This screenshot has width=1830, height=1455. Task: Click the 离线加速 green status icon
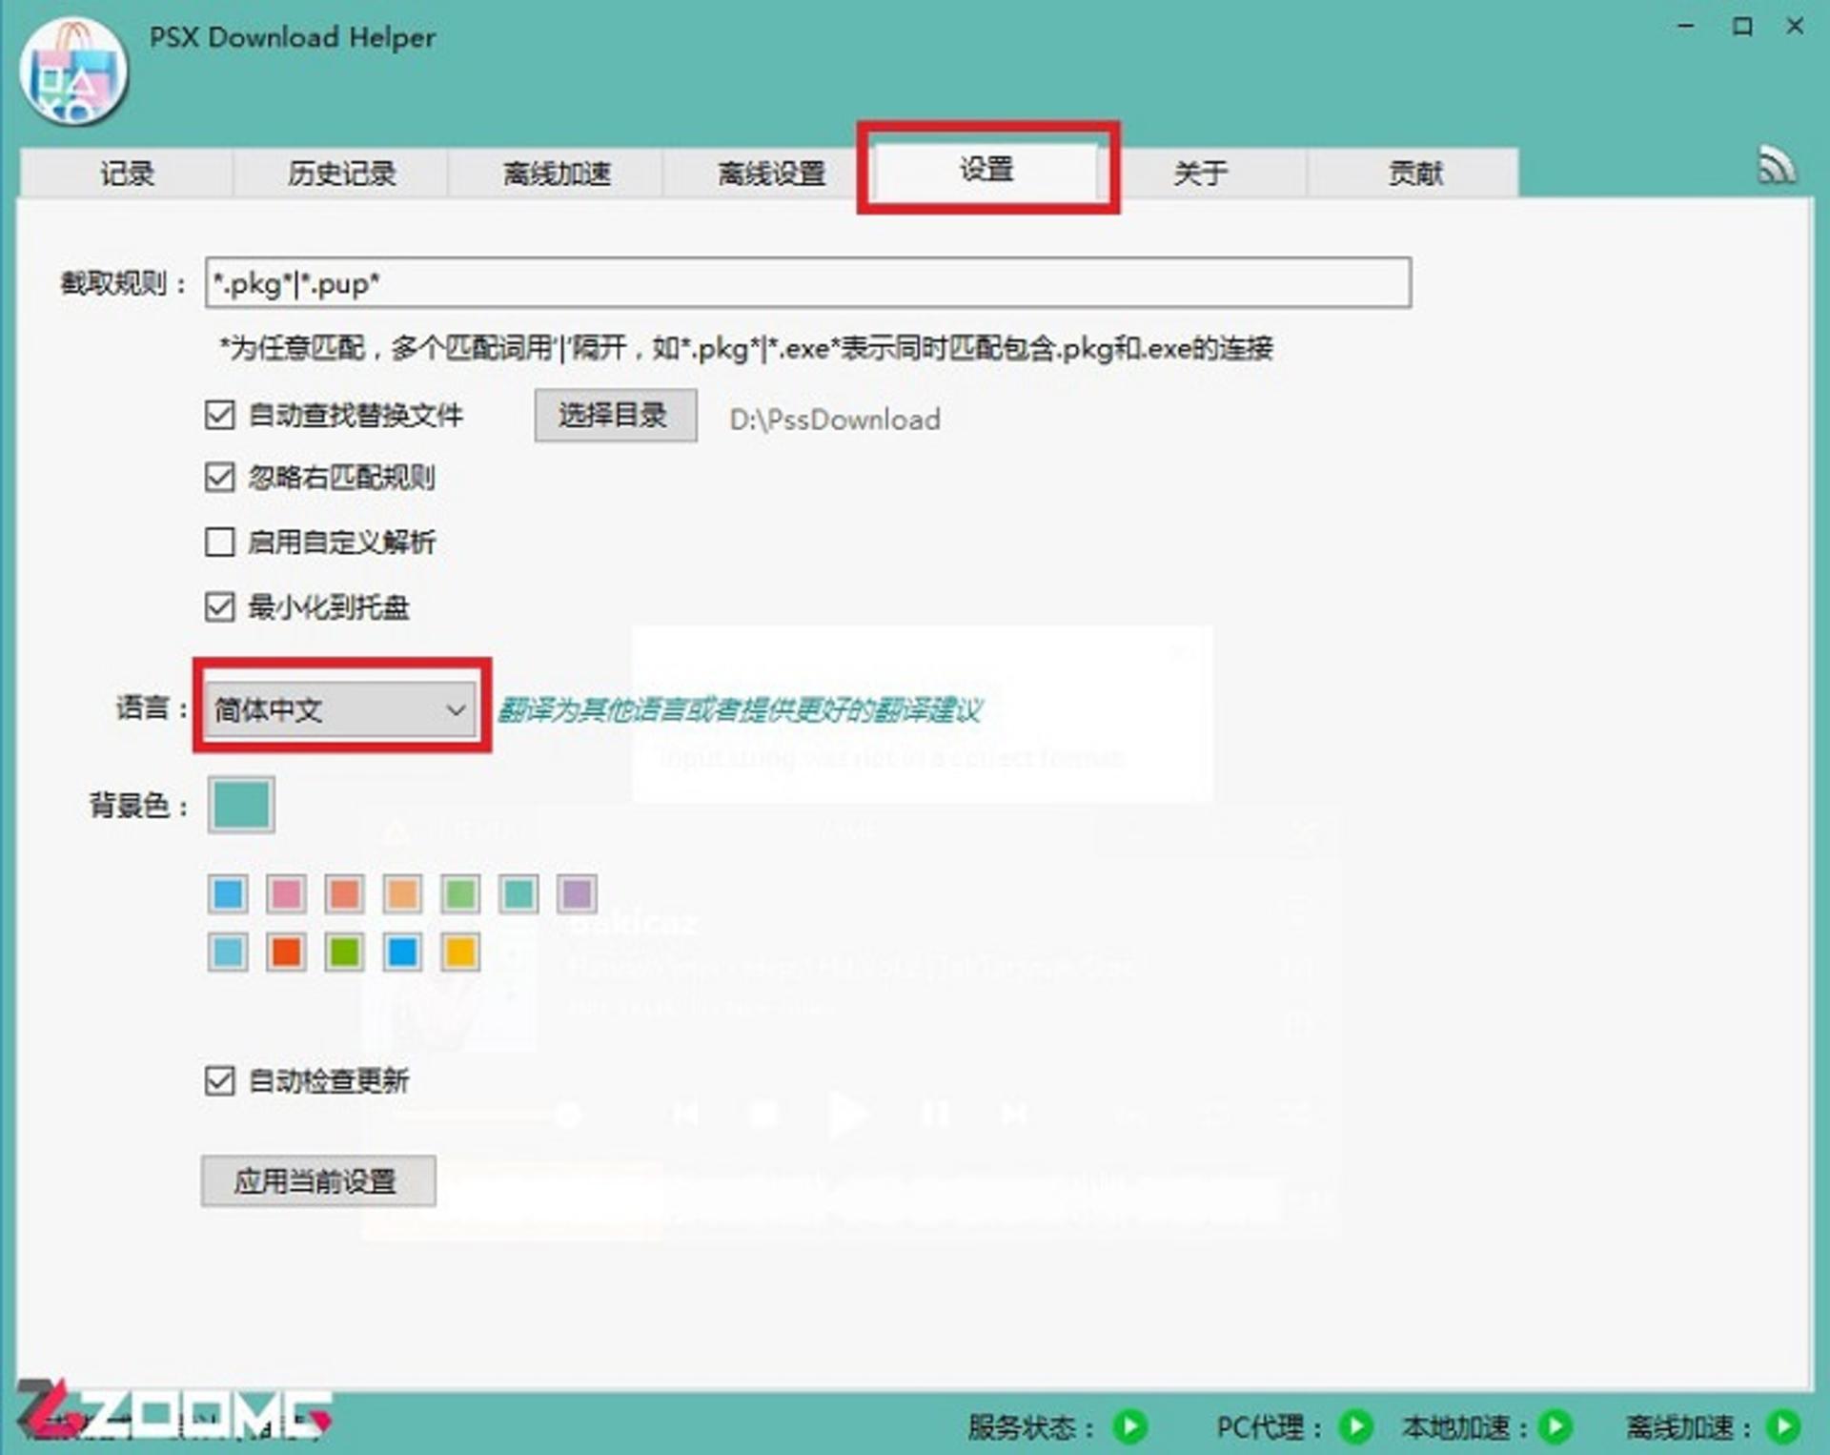[1783, 1426]
